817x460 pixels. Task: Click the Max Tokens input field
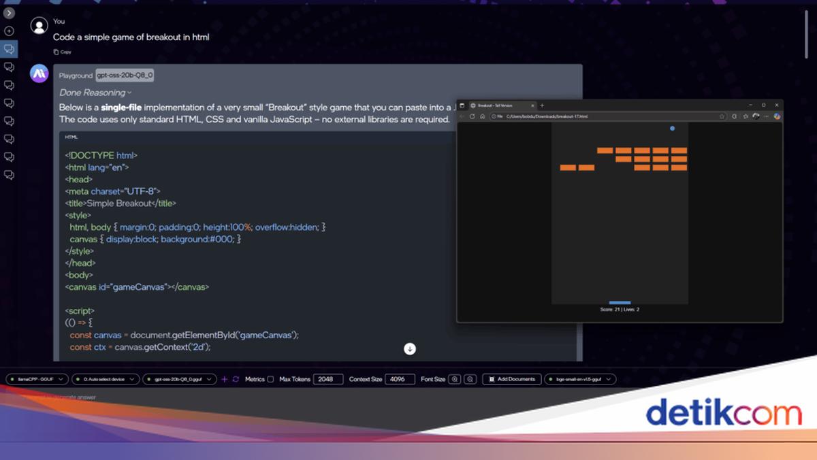click(x=328, y=379)
